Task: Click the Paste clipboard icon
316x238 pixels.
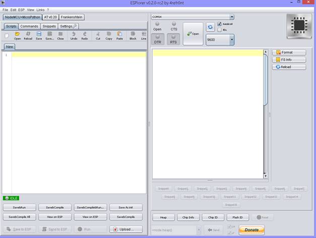Action: [x=119, y=34]
